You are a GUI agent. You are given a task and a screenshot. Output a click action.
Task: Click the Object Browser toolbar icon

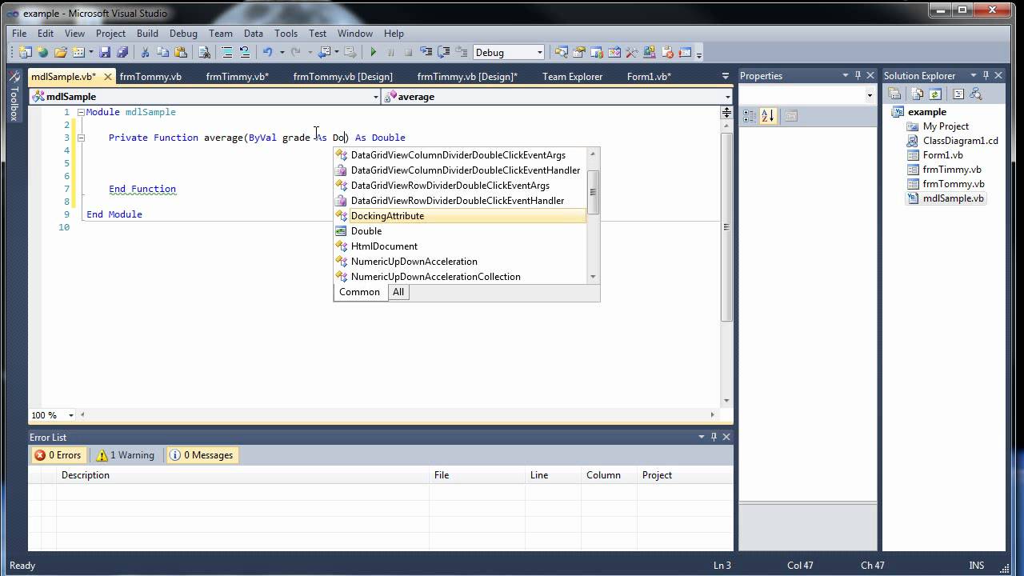pyautogui.click(x=614, y=52)
